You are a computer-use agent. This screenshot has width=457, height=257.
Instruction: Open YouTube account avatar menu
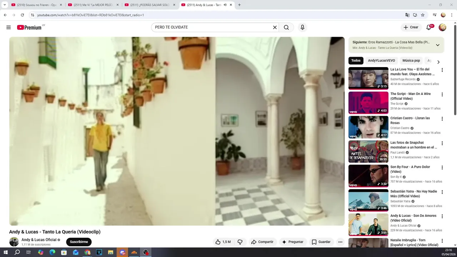pyautogui.click(x=442, y=27)
